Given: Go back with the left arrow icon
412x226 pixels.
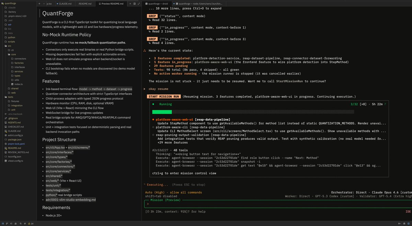Looking at the screenshot, I should [39, 3].
